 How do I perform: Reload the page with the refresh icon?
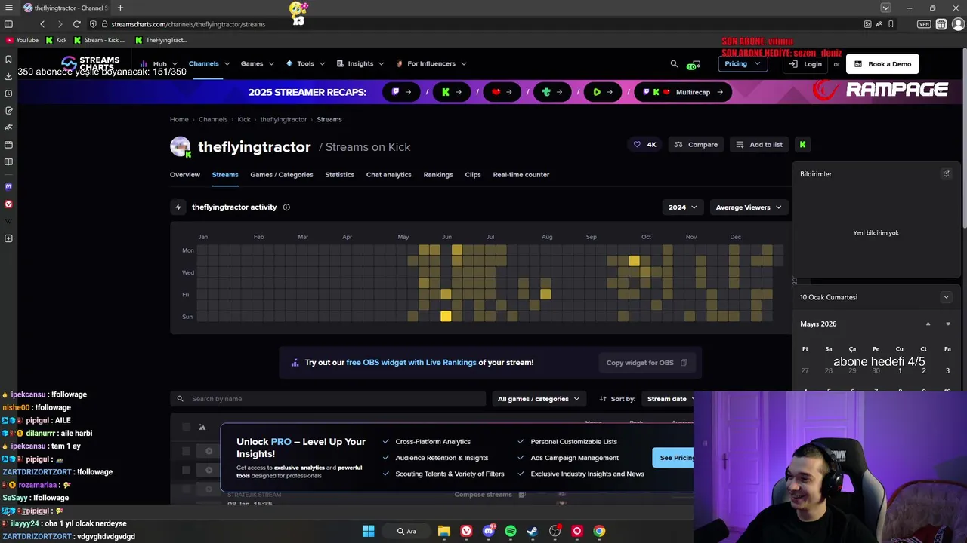pos(76,24)
